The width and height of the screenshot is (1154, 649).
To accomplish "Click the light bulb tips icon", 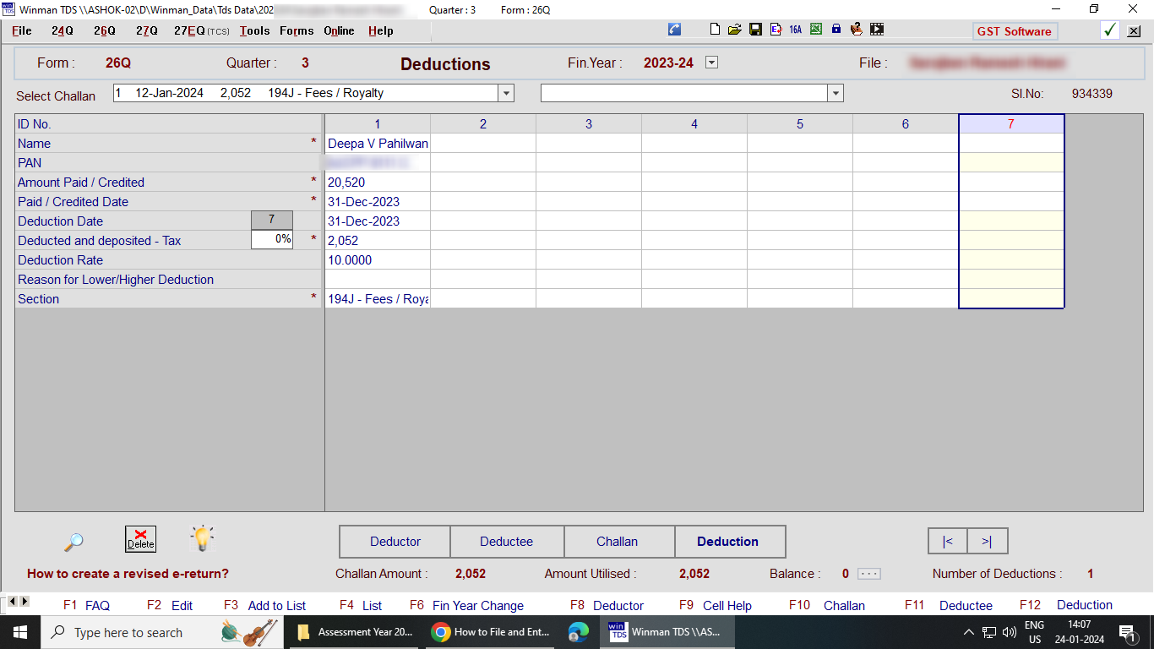I will click(202, 538).
